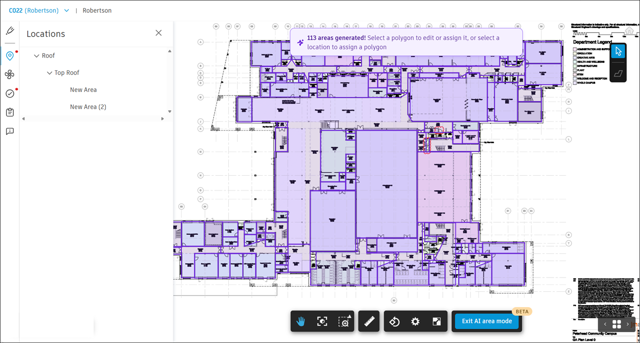Open the Issues checkmark icon in sidebar
This screenshot has height=343, width=640.
(x=10, y=94)
